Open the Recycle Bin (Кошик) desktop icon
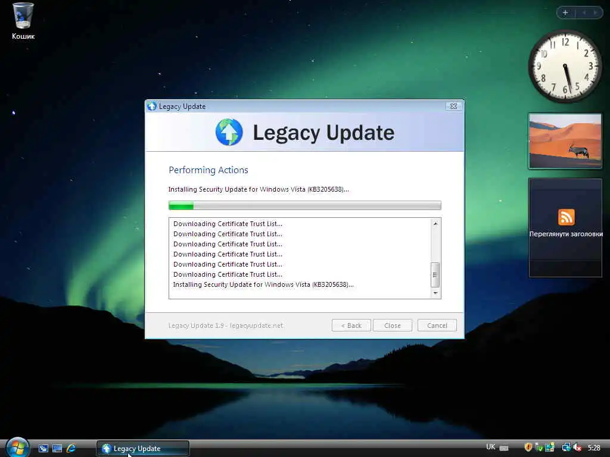The height and width of the screenshot is (457, 610). [23, 21]
